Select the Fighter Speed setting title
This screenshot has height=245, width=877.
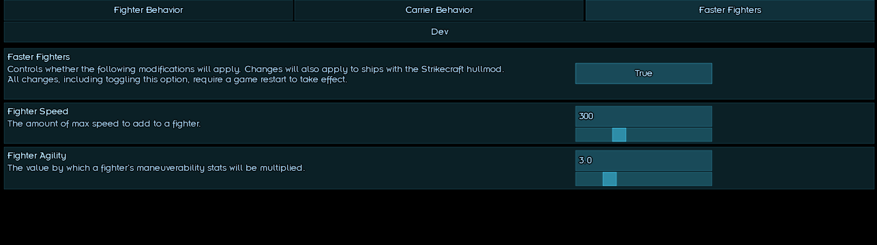38,112
